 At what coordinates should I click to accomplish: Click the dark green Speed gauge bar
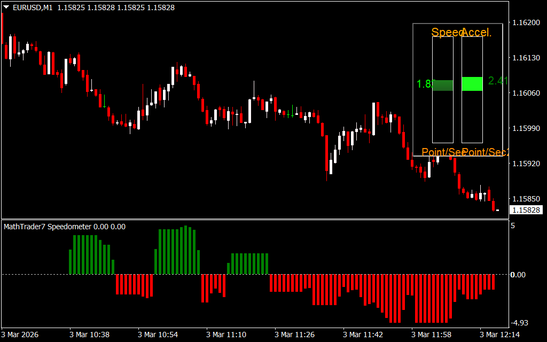coord(442,85)
